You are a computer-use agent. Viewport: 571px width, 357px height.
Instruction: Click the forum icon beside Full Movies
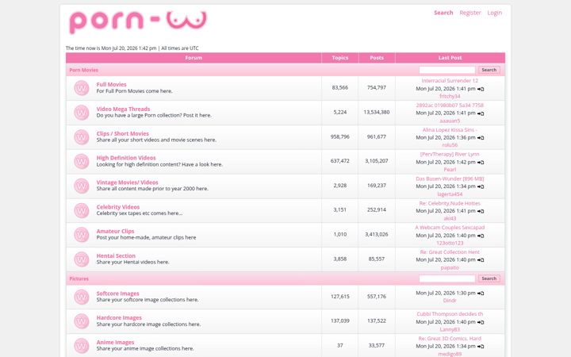81,88
